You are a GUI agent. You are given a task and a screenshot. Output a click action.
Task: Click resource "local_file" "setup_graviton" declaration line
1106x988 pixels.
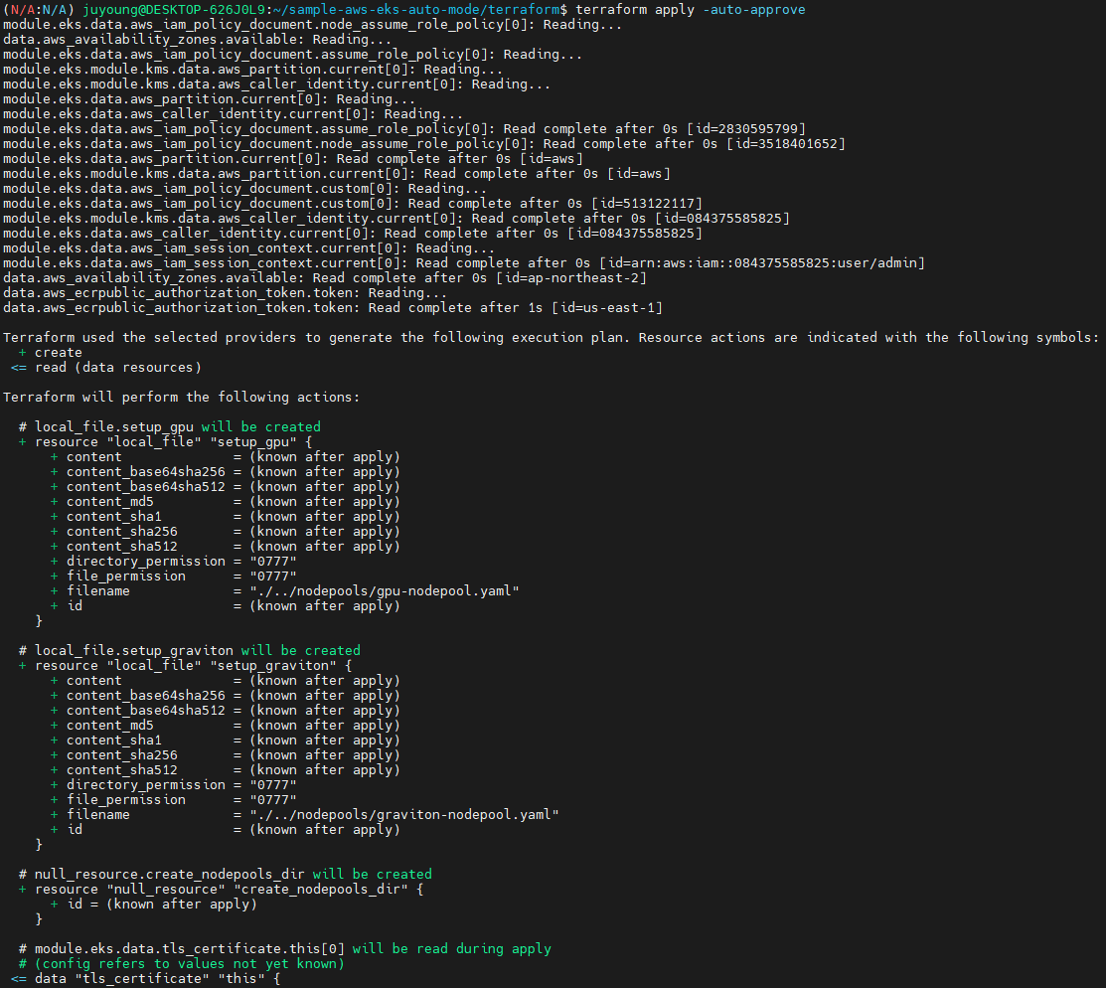point(185,666)
